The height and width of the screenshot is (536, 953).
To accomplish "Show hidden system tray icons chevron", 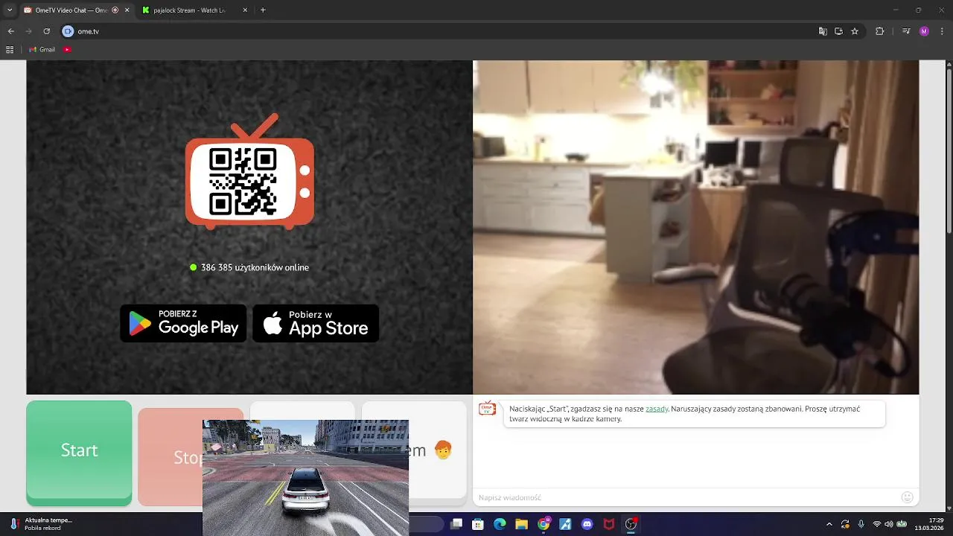I will pos(829,524).
